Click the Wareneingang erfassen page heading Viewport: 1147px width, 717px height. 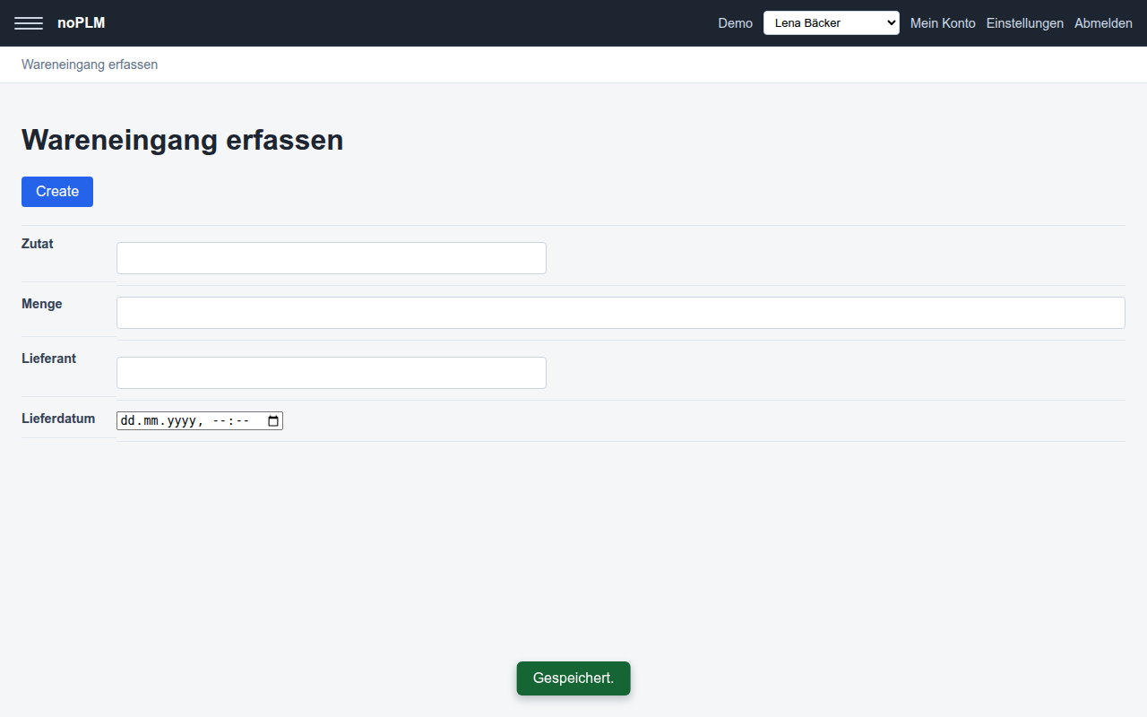[183, 140]
